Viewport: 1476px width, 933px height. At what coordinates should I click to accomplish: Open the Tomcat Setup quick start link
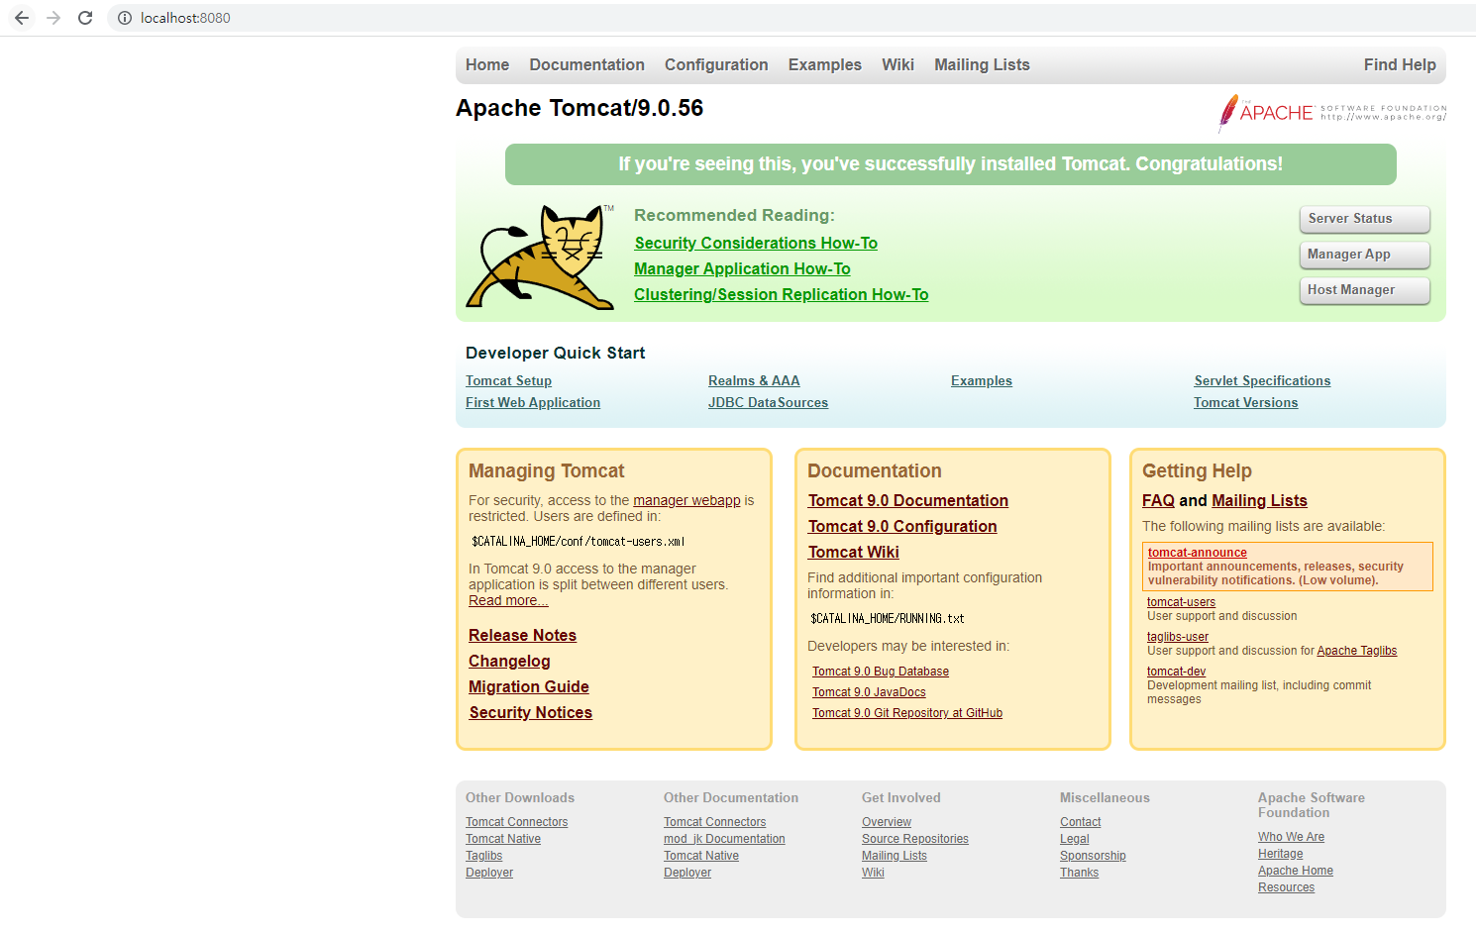click(508, 381)
